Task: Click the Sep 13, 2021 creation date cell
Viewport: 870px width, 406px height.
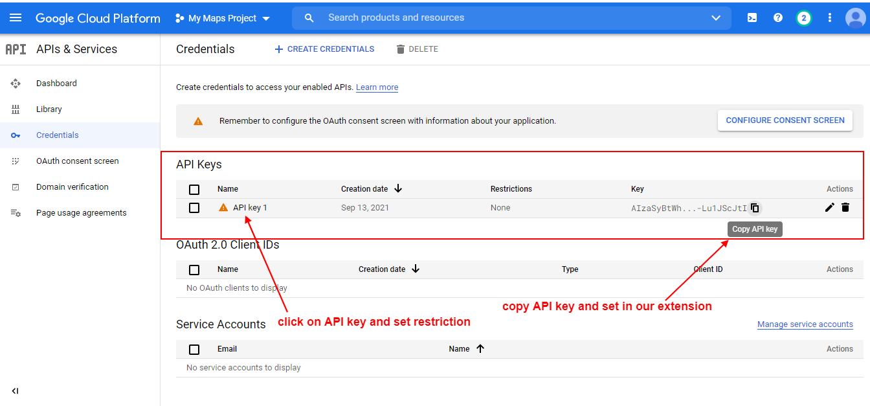Action: pos(365,208)
